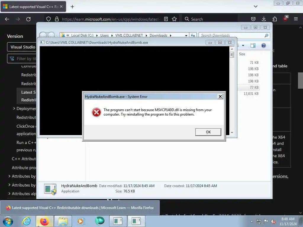Image resolution: width=303 pixels, height=227 pixels.
Task: Open the Attribute programming sidebar link
Action: tap(24, 168)
